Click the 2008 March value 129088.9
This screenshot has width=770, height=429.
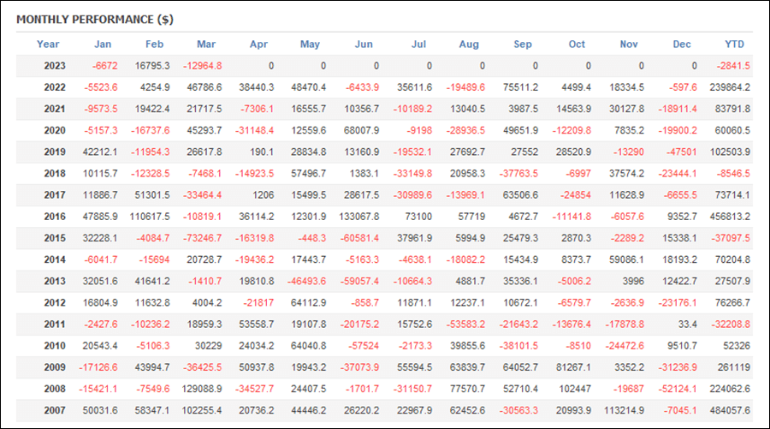click(x=202, y=389)
